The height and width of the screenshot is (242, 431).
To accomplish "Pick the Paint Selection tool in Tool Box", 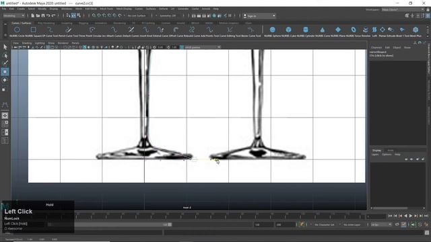I will tap(5, 63).
